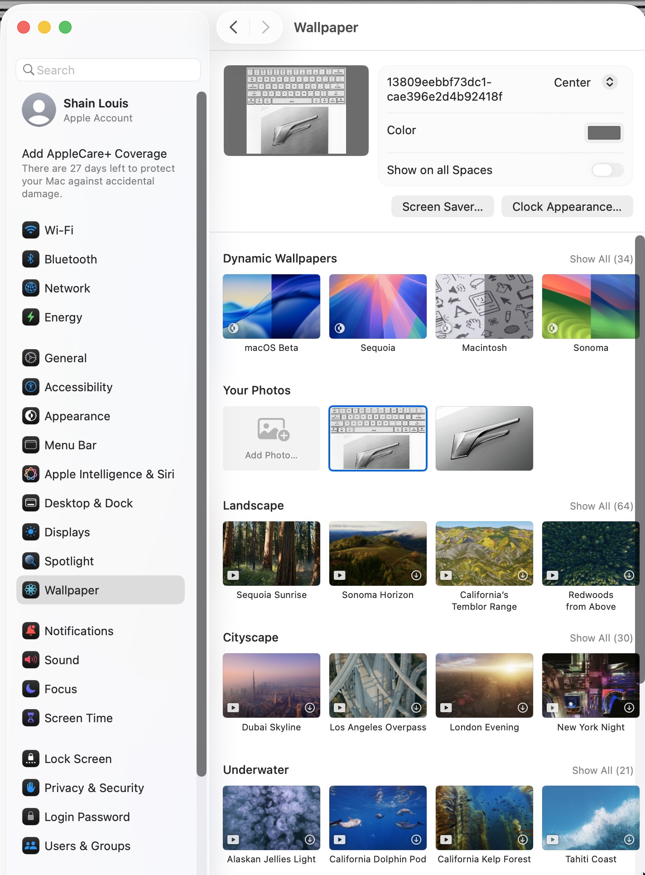The width and height of the screenshot is (645, 875).
Task: Click the General gear icon
Action: pyautogui.click(x=31, y=358)
